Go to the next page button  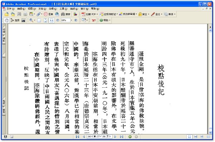tap(115, 137)
